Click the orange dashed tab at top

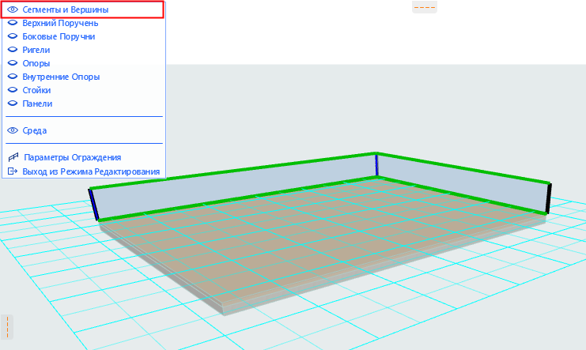pos(425,7)
